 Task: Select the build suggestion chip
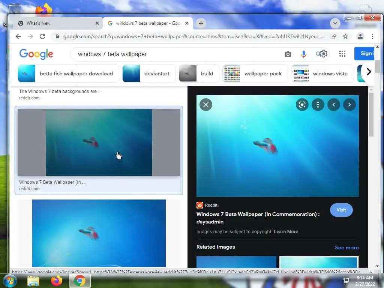point(199,73)
